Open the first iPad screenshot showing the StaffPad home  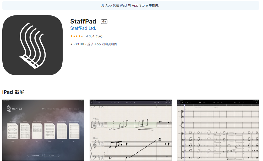43,130
